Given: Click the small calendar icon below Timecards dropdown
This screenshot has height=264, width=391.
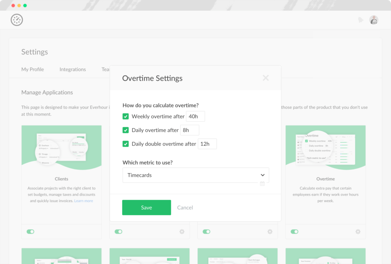Looking at the screenshot, I should click(x=262, y=184).
